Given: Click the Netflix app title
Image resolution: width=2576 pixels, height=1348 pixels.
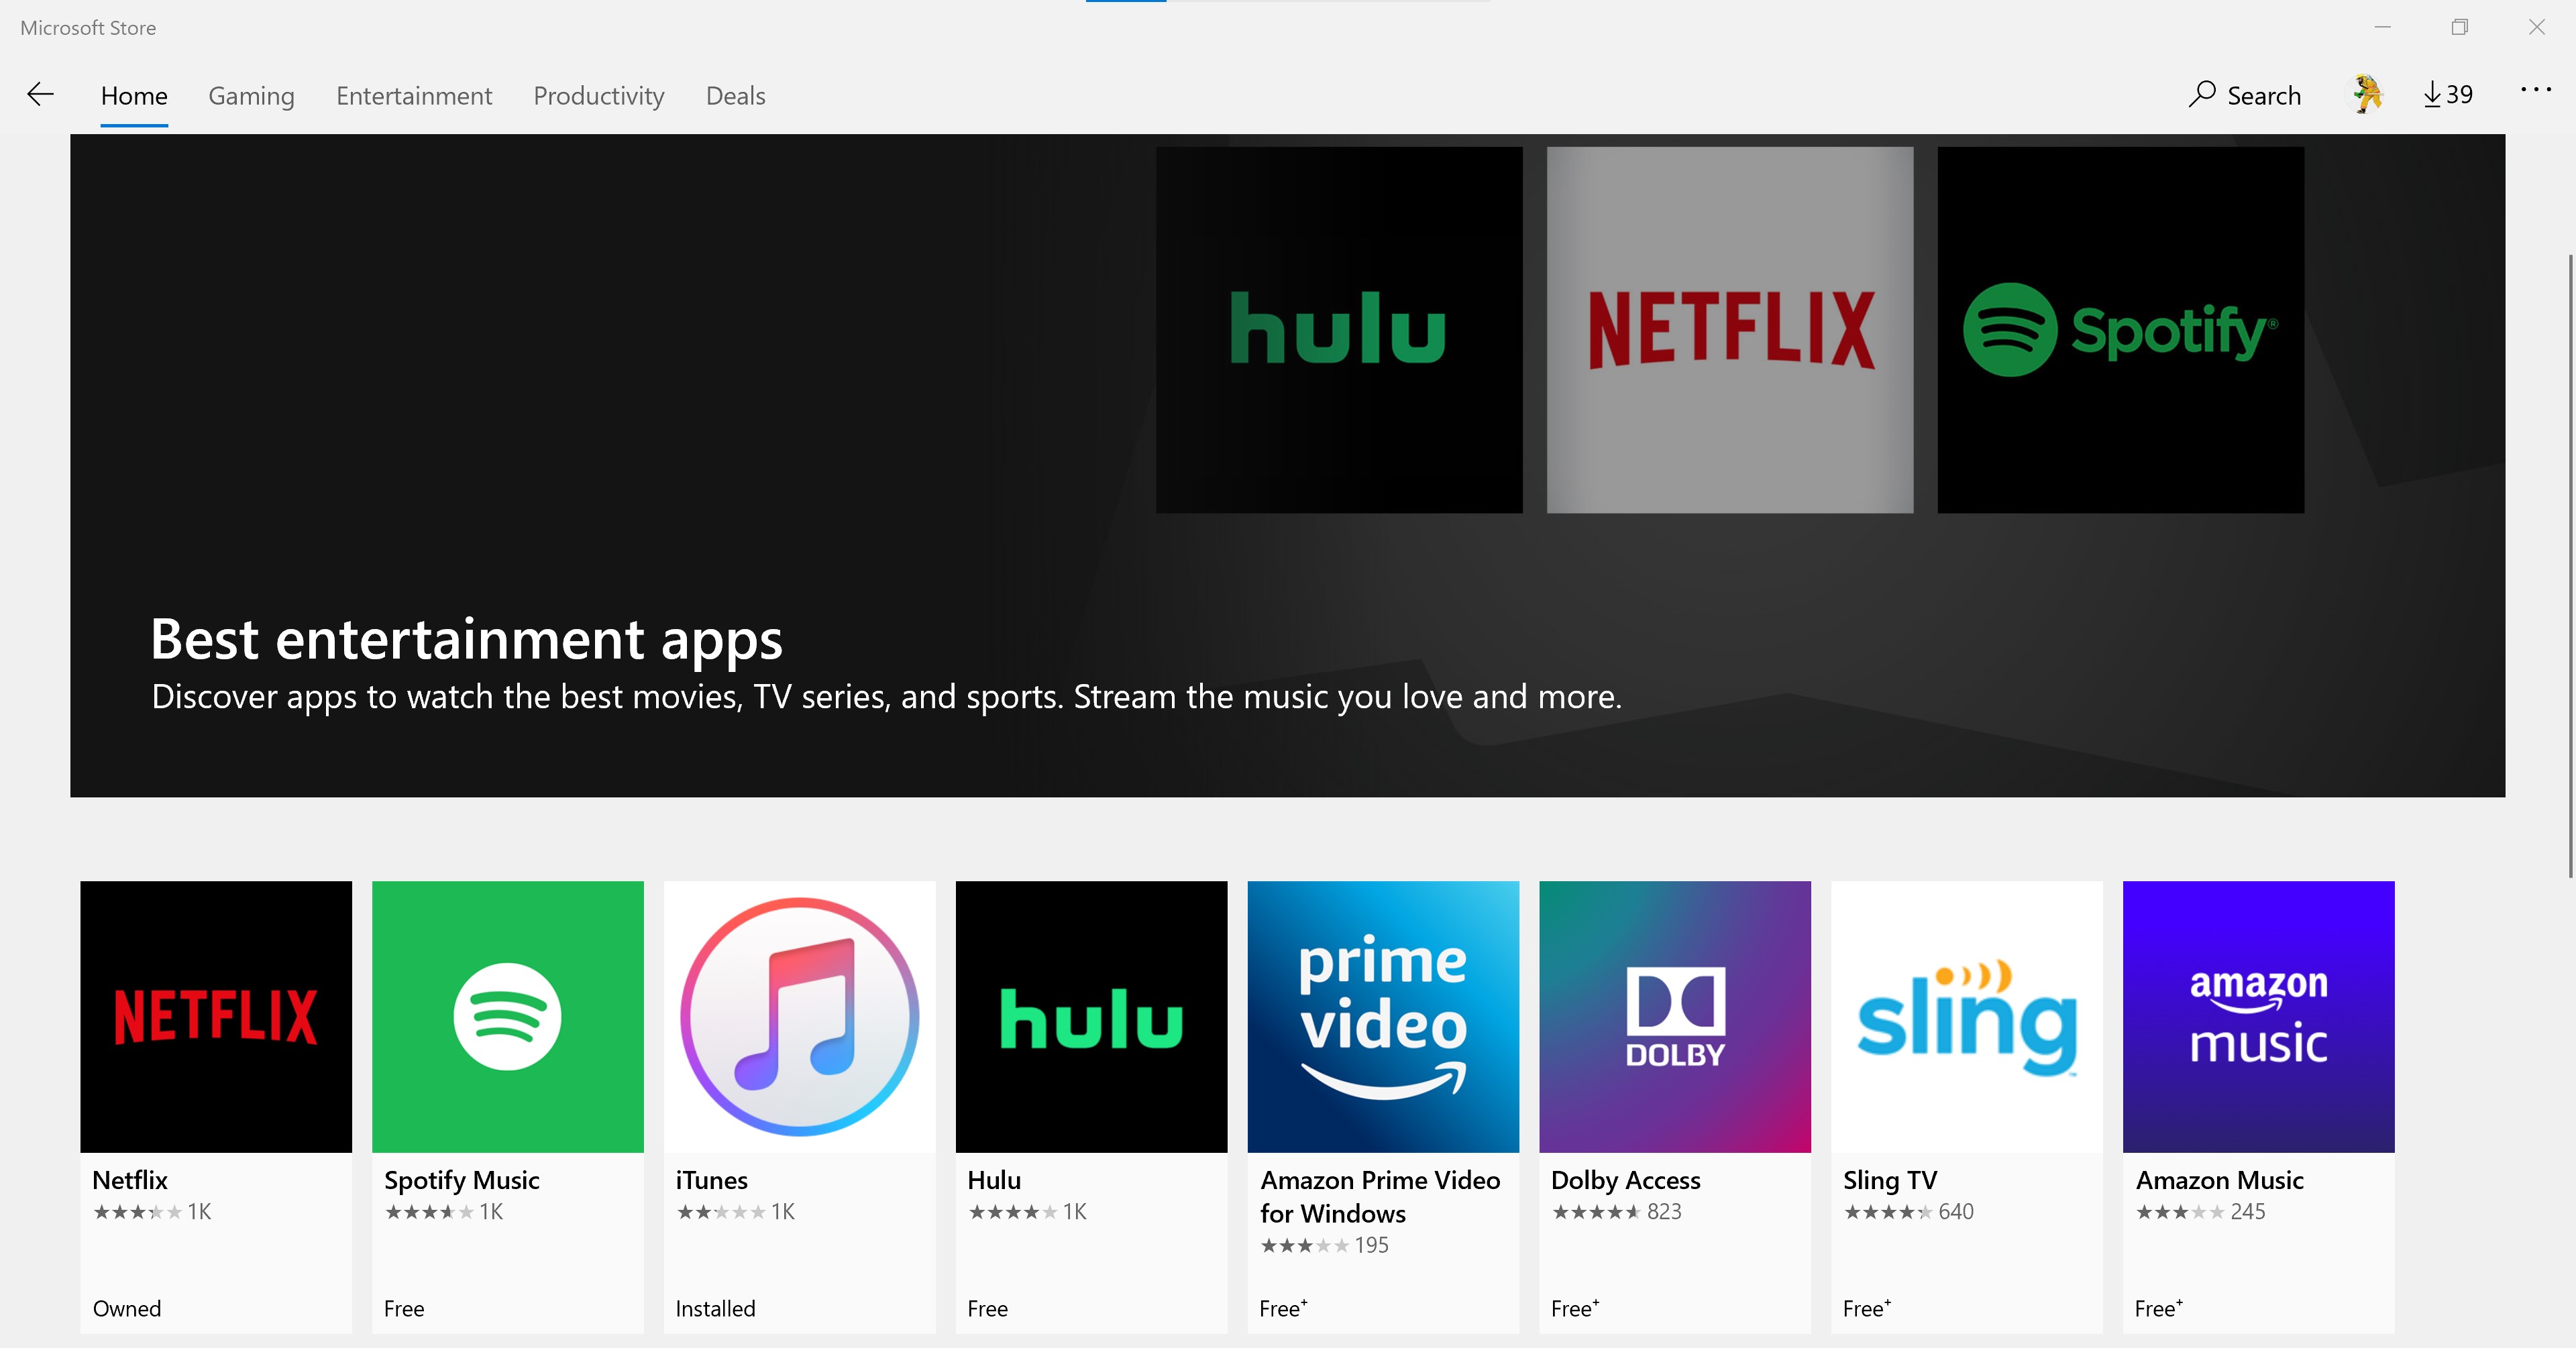Looking at the screenshot, I should [x=130, y=1180].
